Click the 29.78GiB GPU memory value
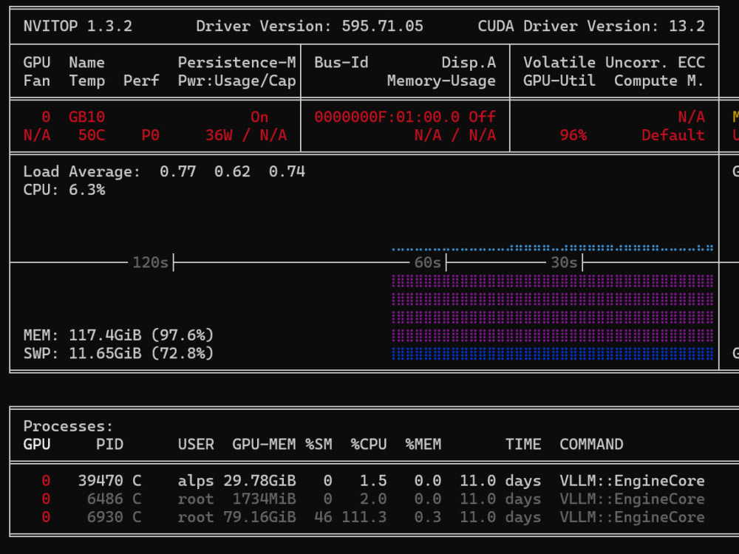Viewport: 739px width, 554px height. 259,481
